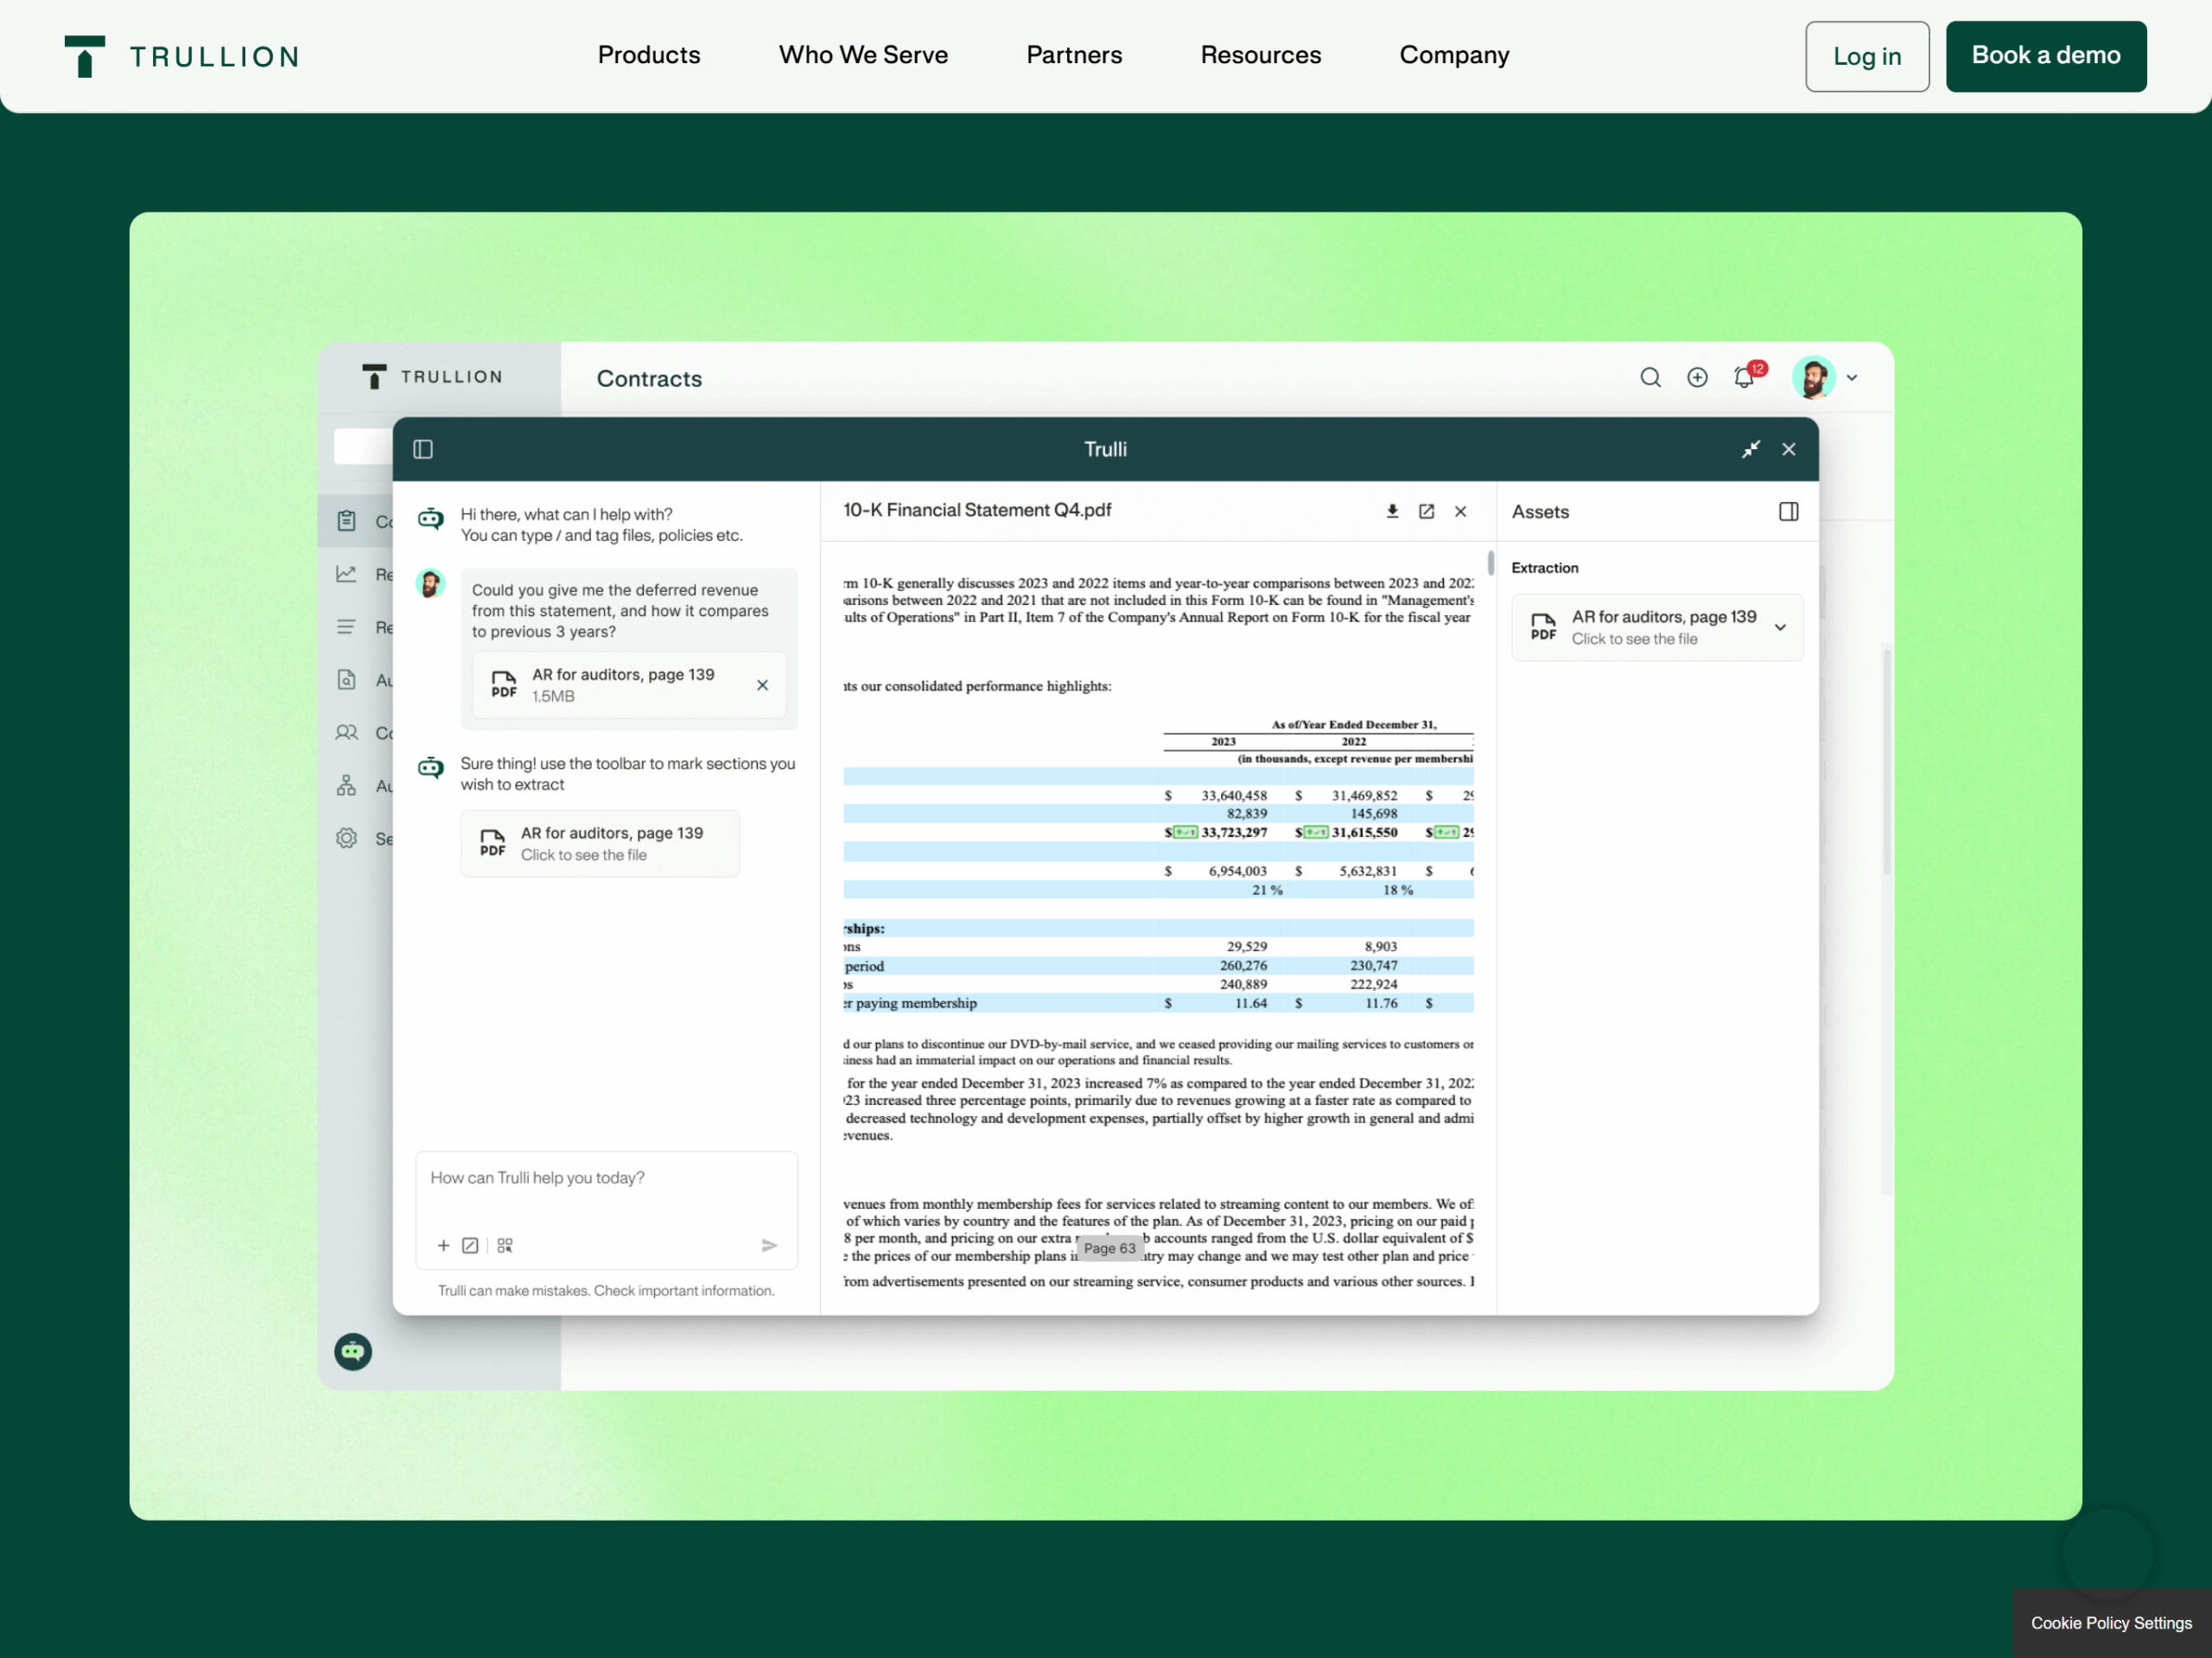The image size is (2212, 1658).
Task: Open user profile avatar dropdown arrow
Action: pyautogui.click(x=1852, y=378)
